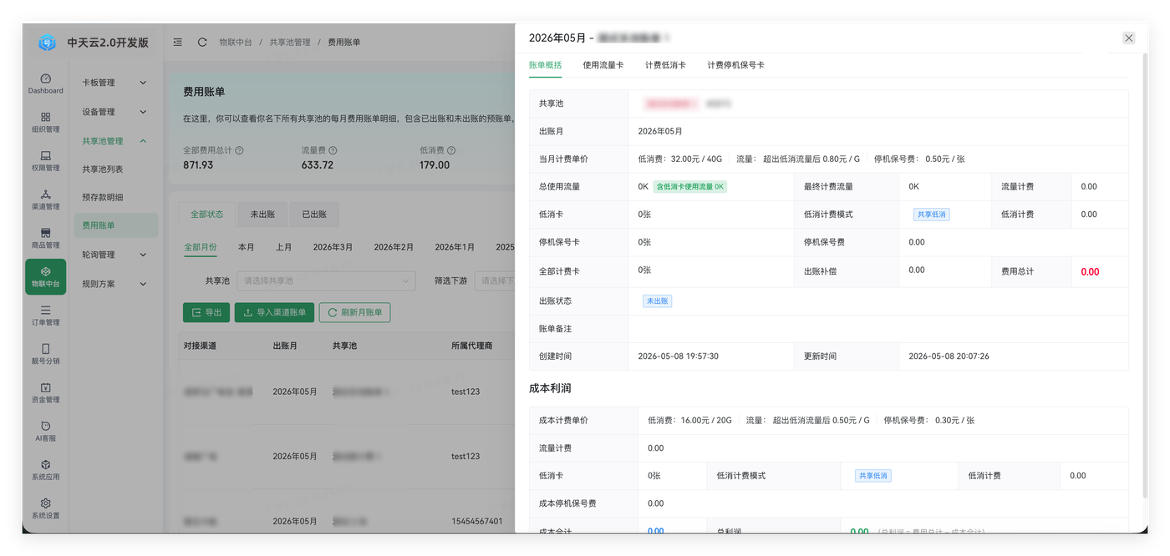Expand the 规则方案 menu
The width and height of the screenshot is (1170, 556).
click(114, 284)
